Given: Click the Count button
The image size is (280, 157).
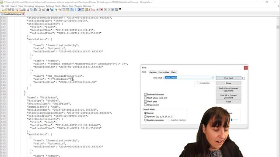Looking at the screenshot, I should 228,83.
